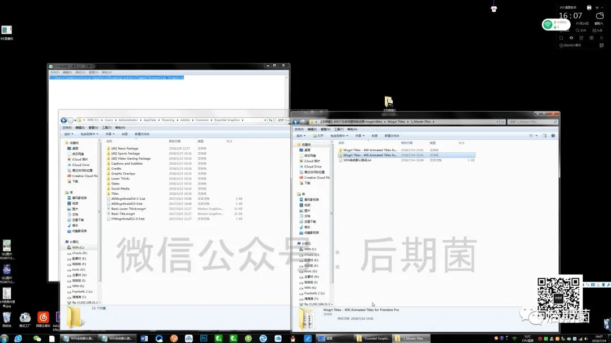Image resolution: width=611 pixels, height=343 pixels.
Task: Sort by 名称 column in 1_Master Files window
Action: pyautogui.click(x=341, y=143)
